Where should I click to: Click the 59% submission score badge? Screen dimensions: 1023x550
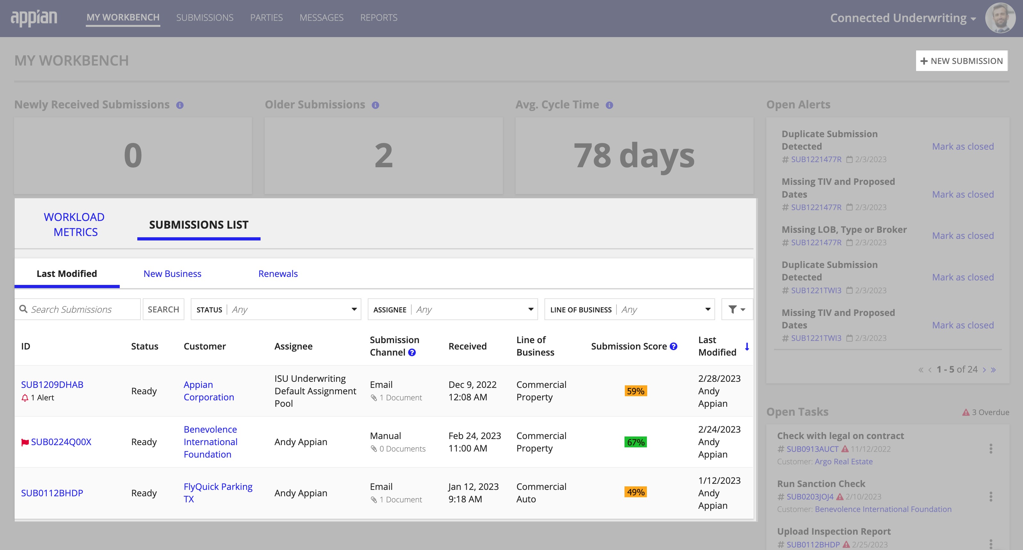(635, 391)
